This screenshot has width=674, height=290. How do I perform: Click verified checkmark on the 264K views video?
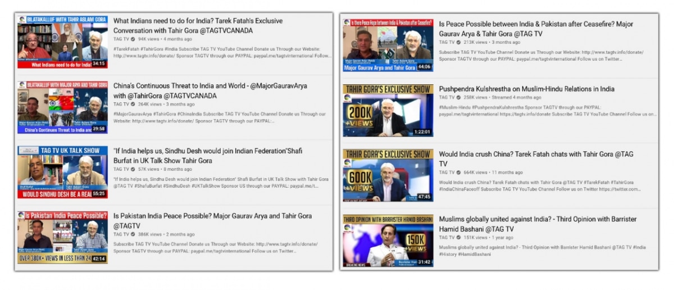tap(133, 105)
